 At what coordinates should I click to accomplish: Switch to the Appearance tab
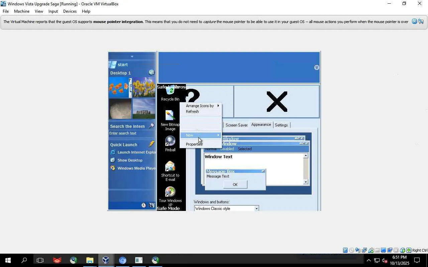[x=261, y=124]
